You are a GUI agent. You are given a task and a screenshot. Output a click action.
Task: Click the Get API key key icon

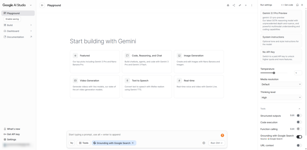click(5, 134)
